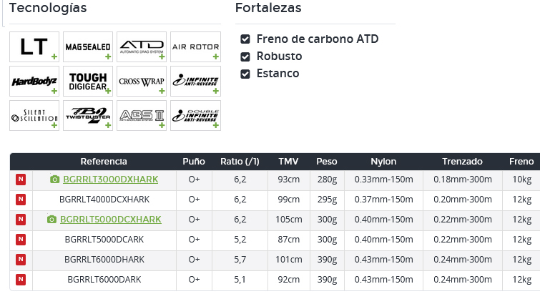This screenshot has width=540, height=299.
Task: Click the TMV column header
Action: (289, 162)
